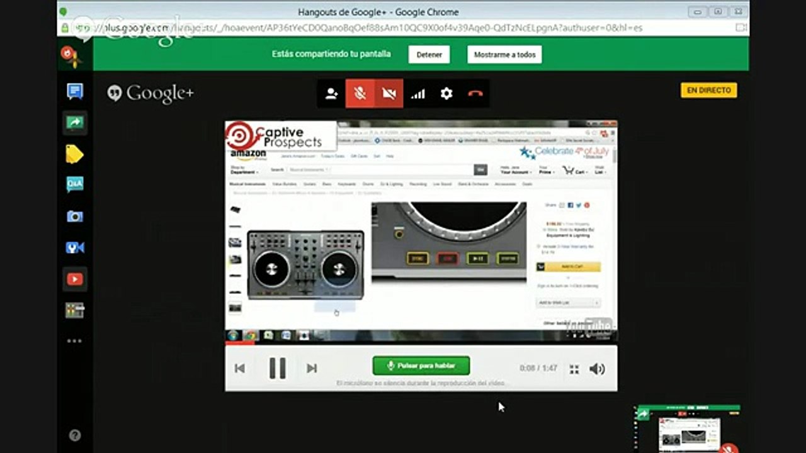The height and width of the screenshot is (453, 806).
Task: Click the red video progress bar
Action: click(240, 343)
